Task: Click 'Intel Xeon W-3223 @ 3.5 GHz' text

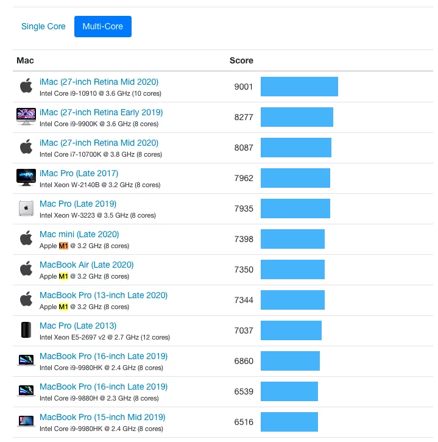Action: click(x=83, y=215)
